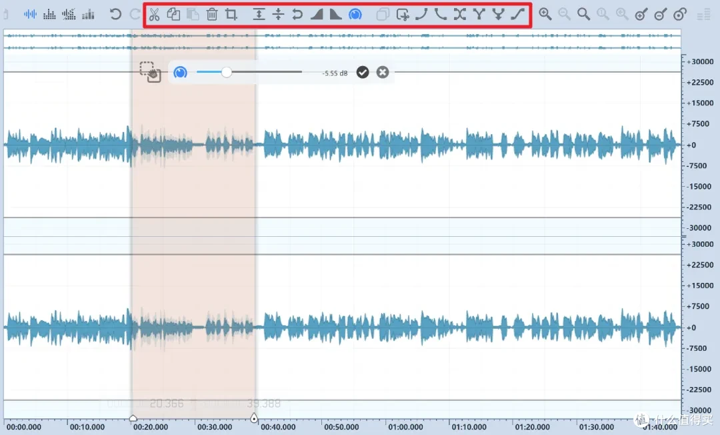
Task: Click the 01:00.000 ruler label
Action: point(405,427)
